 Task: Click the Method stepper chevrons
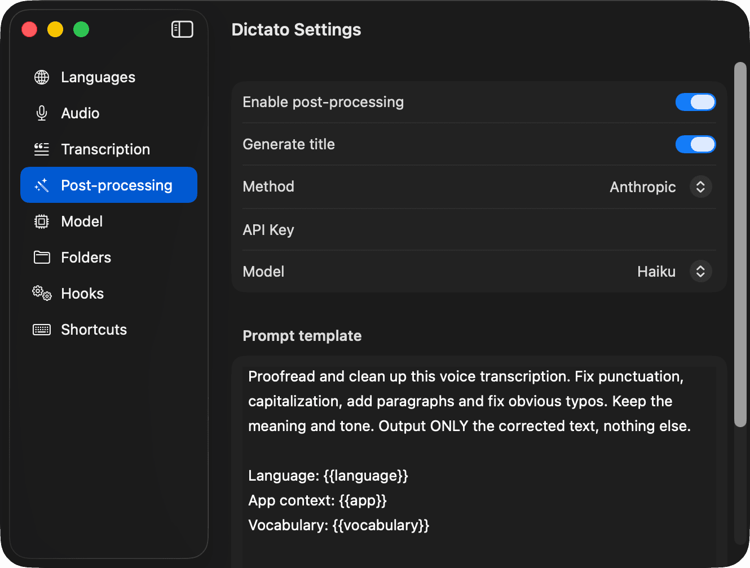(x=700, y=187)
